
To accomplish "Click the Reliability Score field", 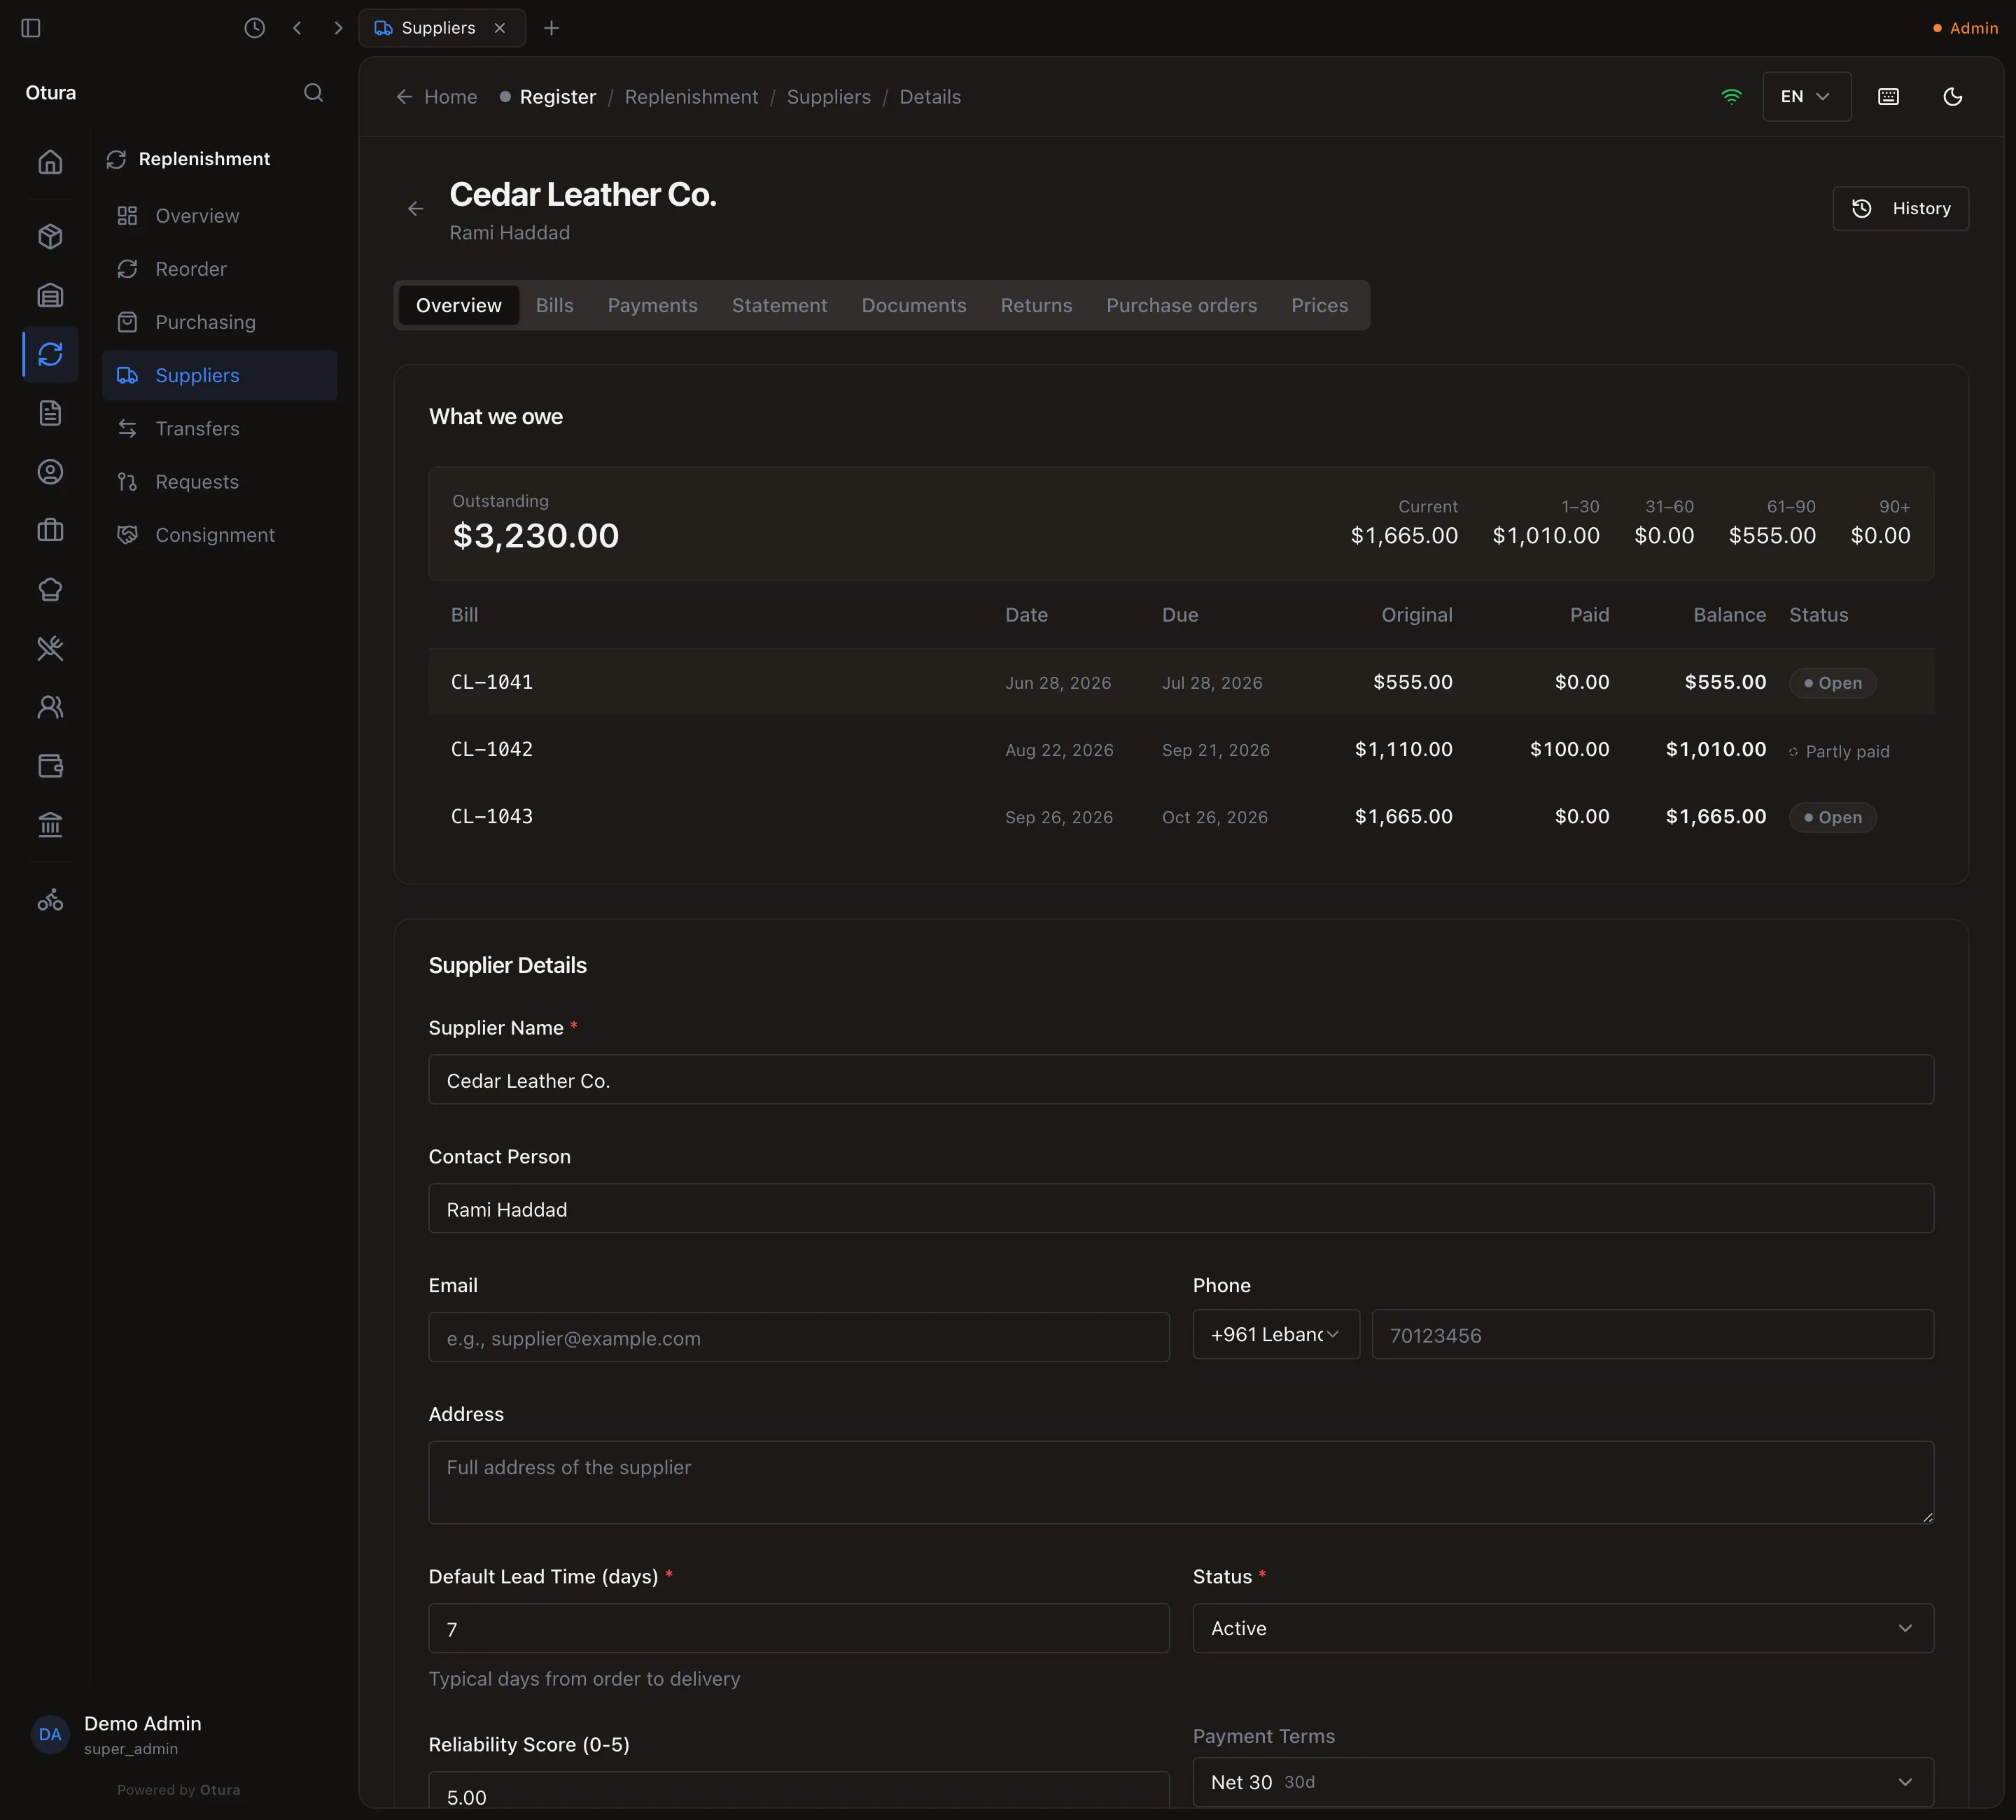I will tap(799, 1790).
